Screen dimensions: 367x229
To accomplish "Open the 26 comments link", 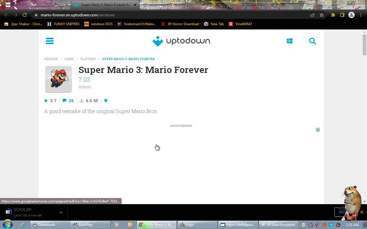I will click(68, 100).
